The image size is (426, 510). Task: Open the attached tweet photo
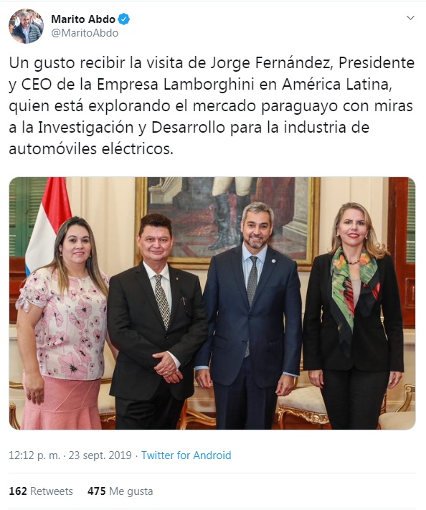(212, 303)
